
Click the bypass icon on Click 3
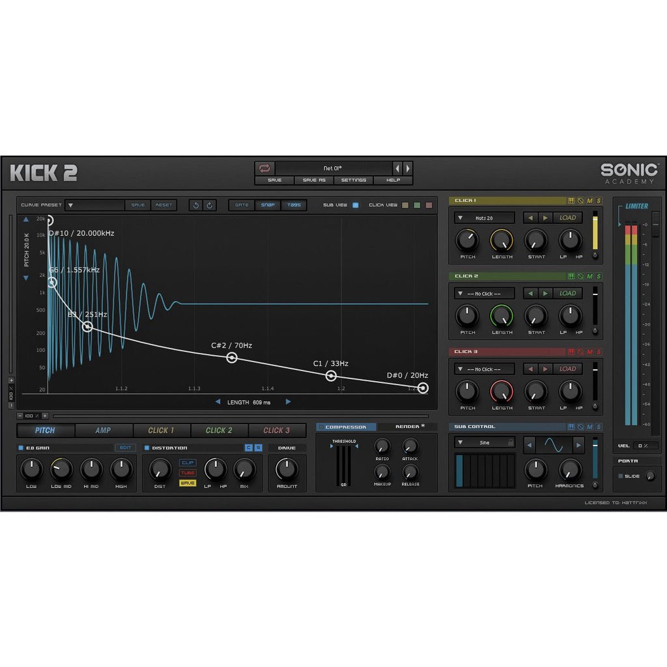click(x=580, y=352)
